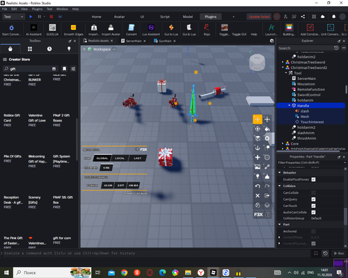Set F3X move axes to Last

(138, 158)
